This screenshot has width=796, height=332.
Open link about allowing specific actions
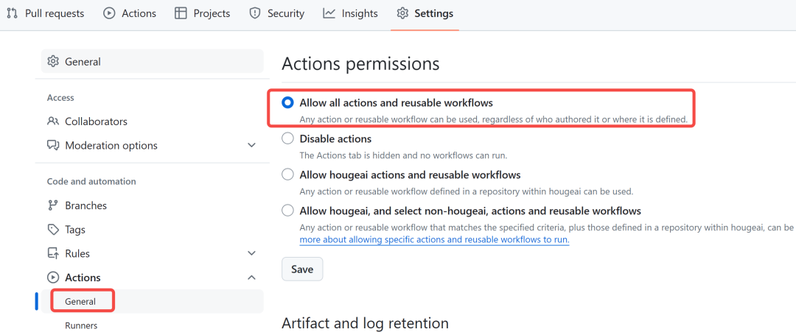[434, 240]
